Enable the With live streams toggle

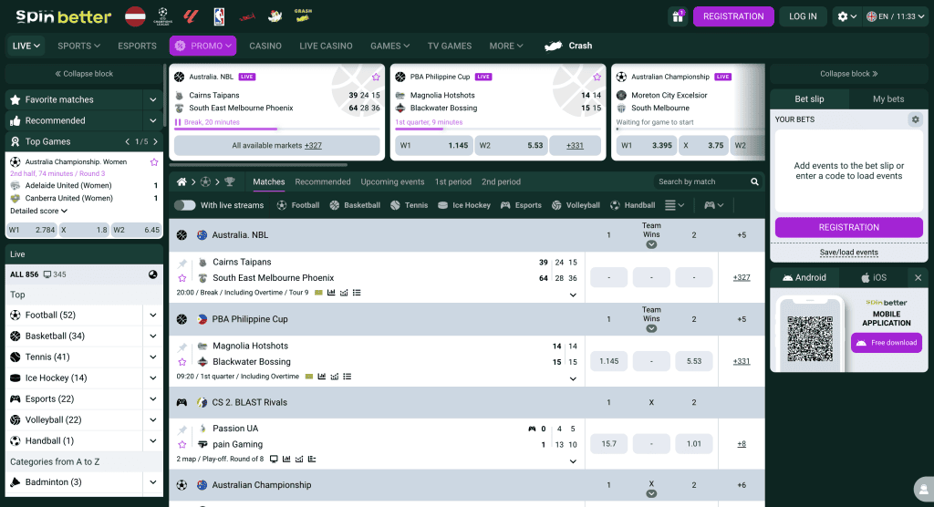point(185,205)
